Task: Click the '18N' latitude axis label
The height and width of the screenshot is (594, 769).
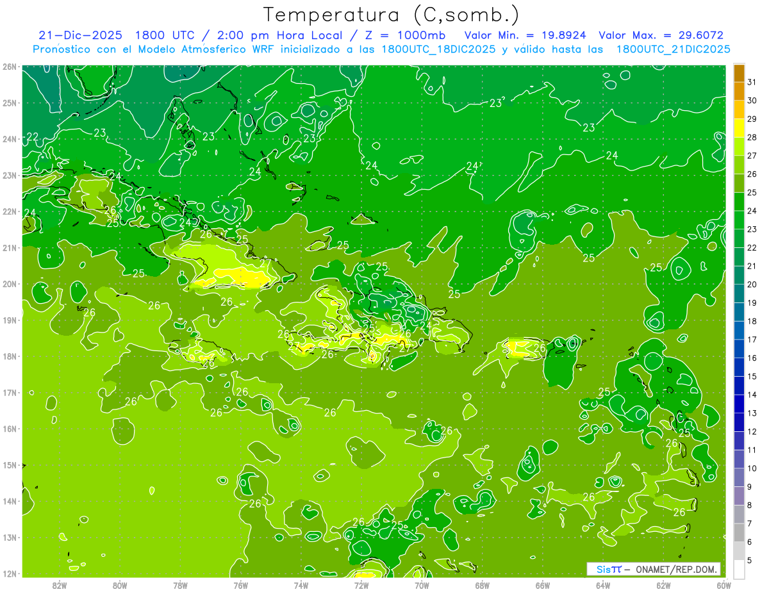Action: [x=10, y=356]
